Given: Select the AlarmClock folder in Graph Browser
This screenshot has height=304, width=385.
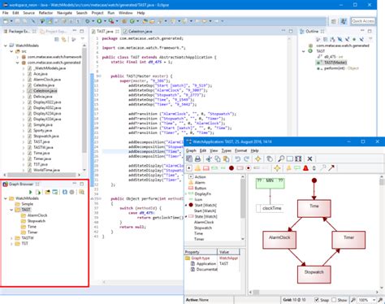Looking at the screenshot, I should coord(37,215).
